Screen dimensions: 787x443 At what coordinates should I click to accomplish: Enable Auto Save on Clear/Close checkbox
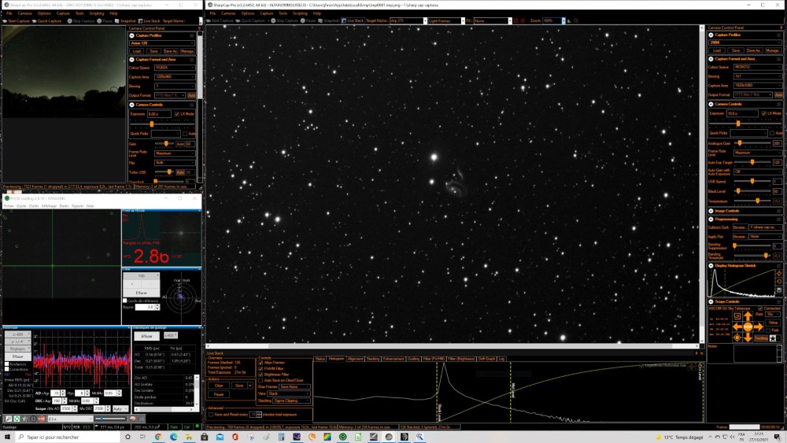coord(260,381)
